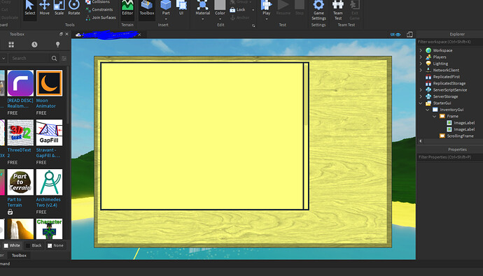
Task: Expand Material dropdown arrow
Action: click(203, 19)
